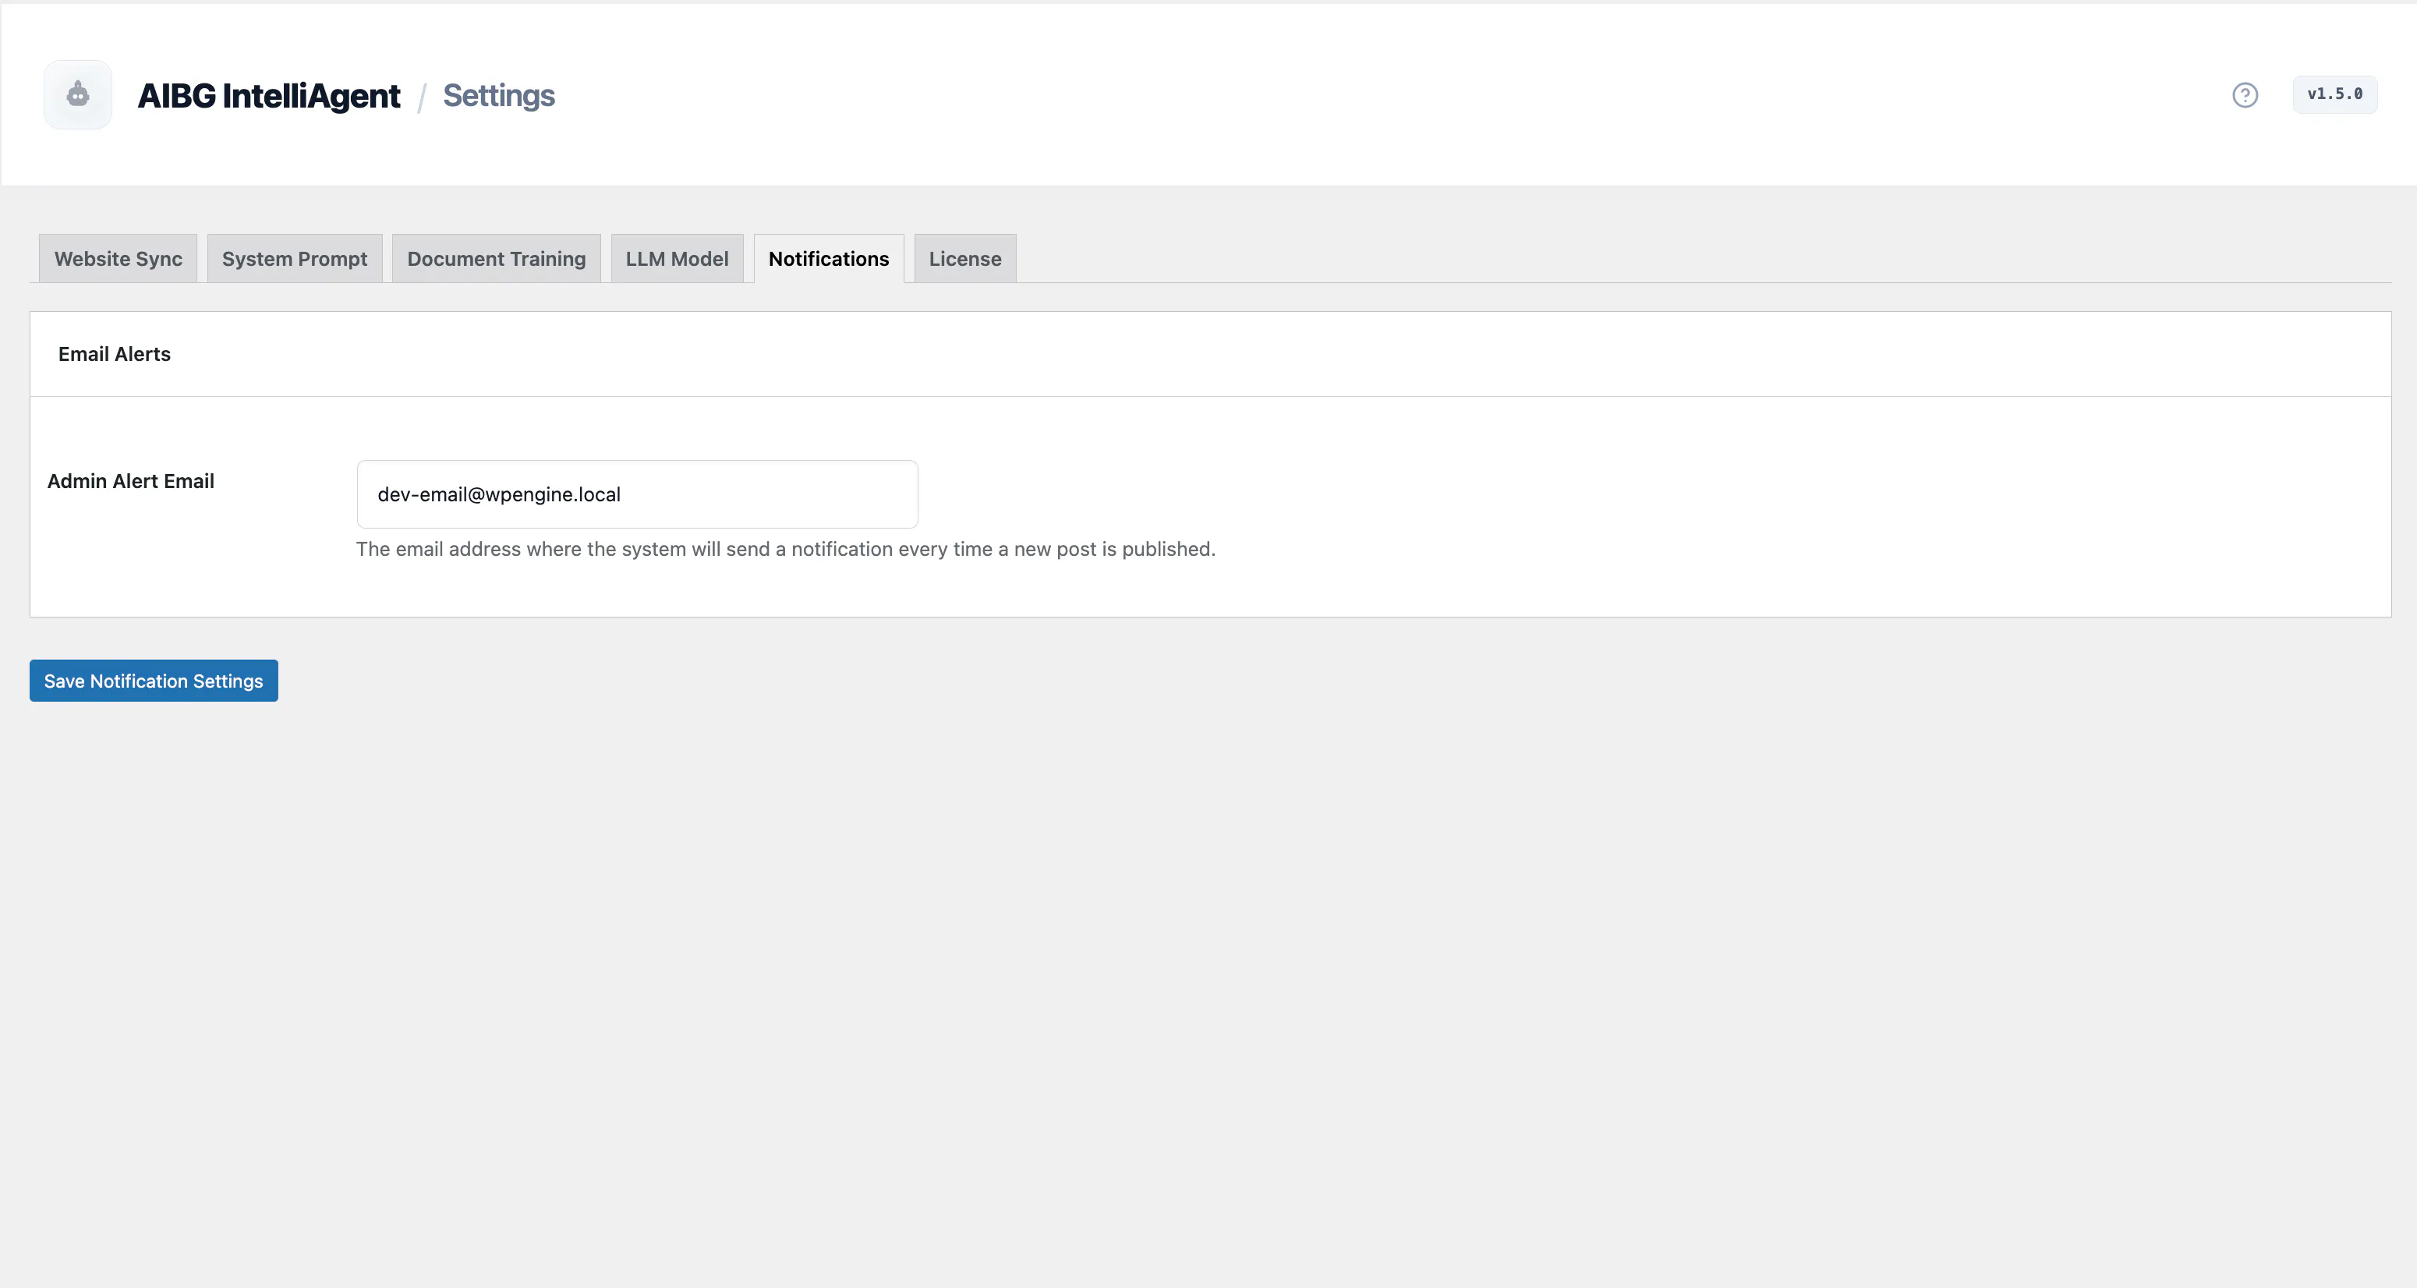
Task: Open the License tab
Action: 965,258
